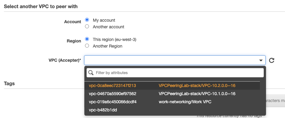Choose This region (eu-west-3) option
285x118 pixels.
point(87,39)
